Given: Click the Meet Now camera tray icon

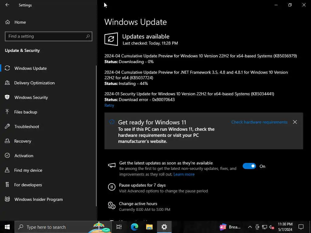Looking at the screenshot, I should 257,227.
